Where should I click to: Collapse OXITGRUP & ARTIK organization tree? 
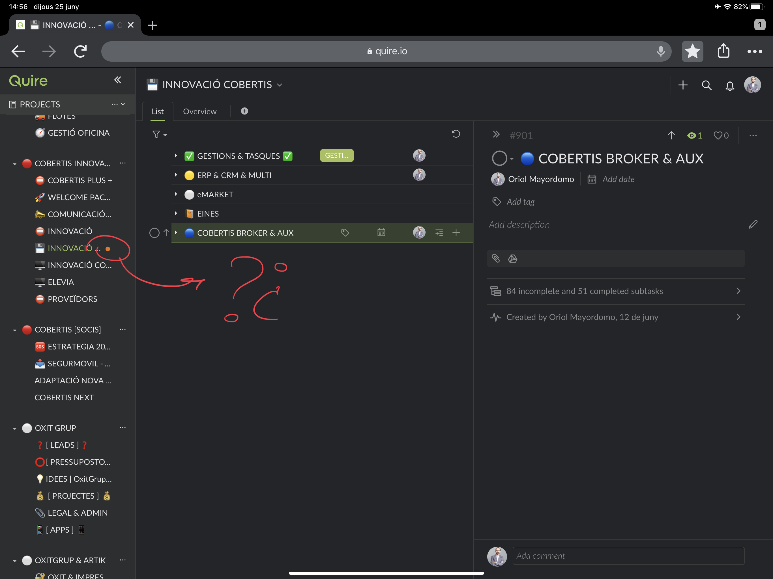click(x=14, y=561)
